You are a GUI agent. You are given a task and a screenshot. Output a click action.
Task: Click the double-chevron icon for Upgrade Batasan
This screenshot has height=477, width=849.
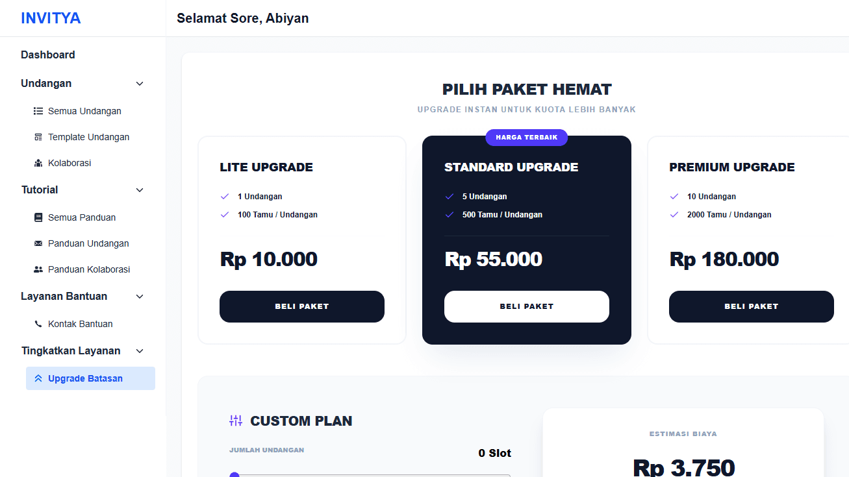pos(38,378)
